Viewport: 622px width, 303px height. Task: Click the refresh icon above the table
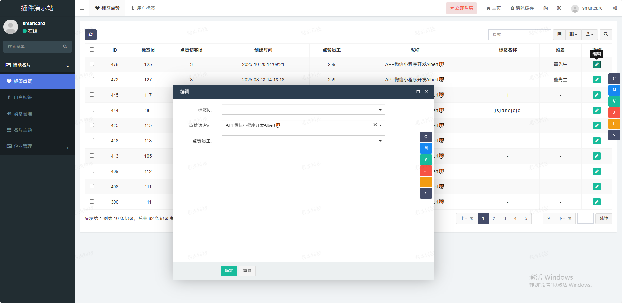click(x=90, y=34)
